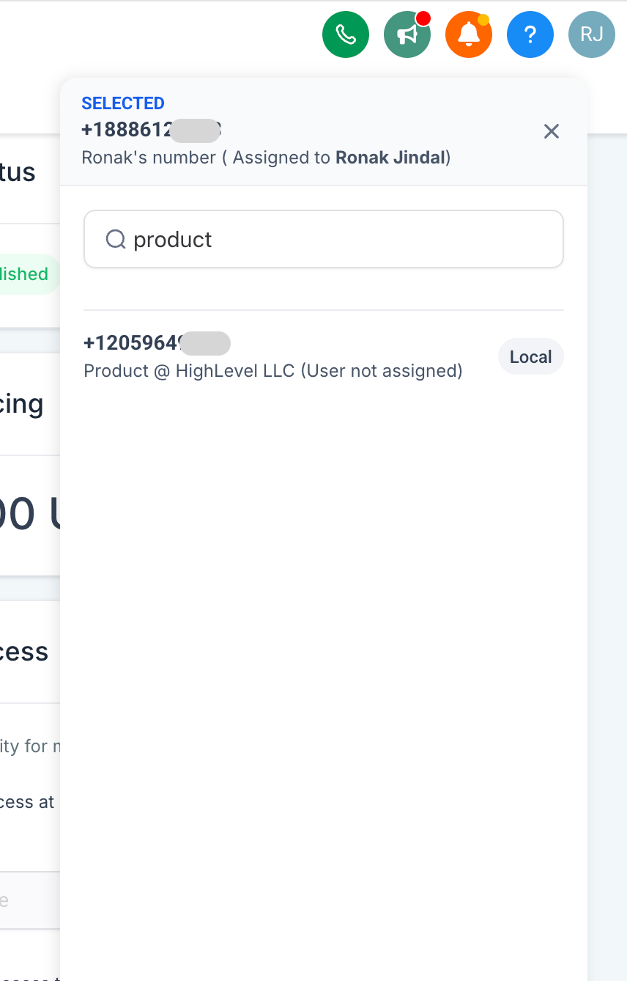Click the yellow dot on bell icon
This screenshot has width=627, height=981.
483,20
